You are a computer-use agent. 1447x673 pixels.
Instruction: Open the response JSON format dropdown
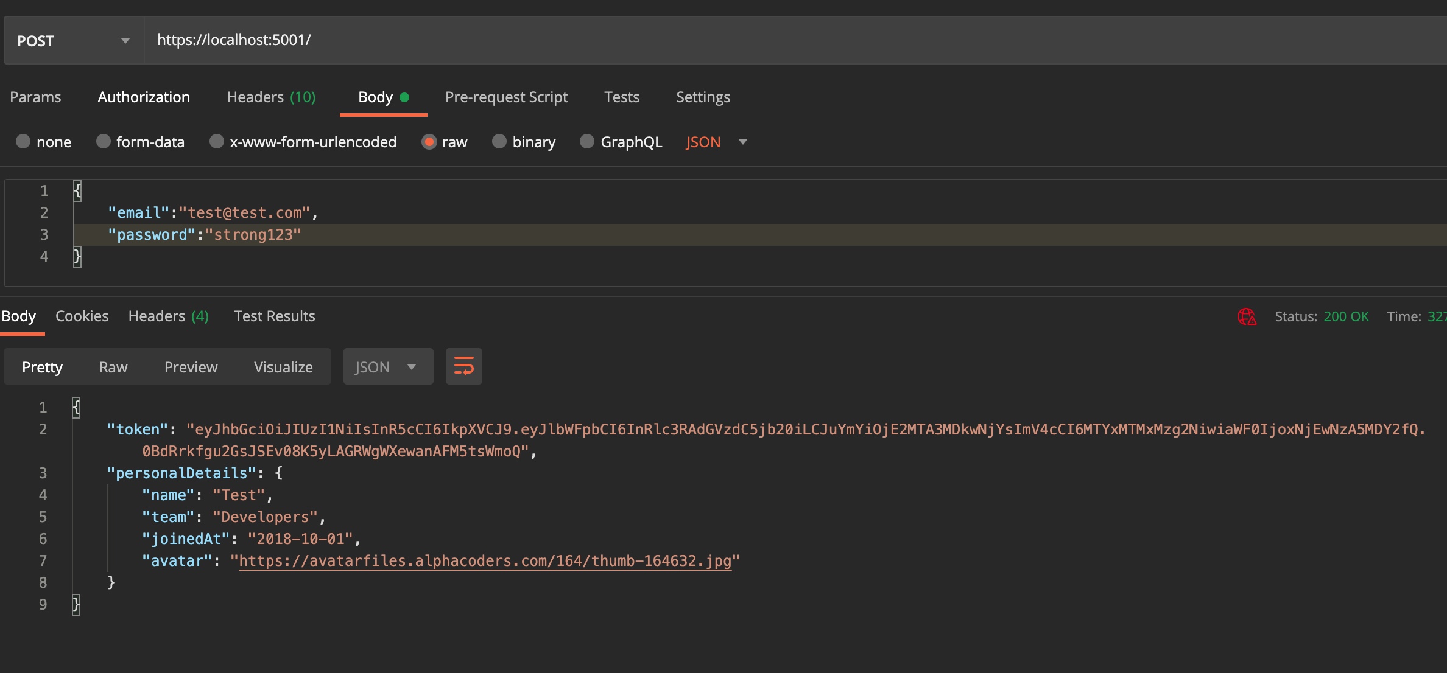388,366
